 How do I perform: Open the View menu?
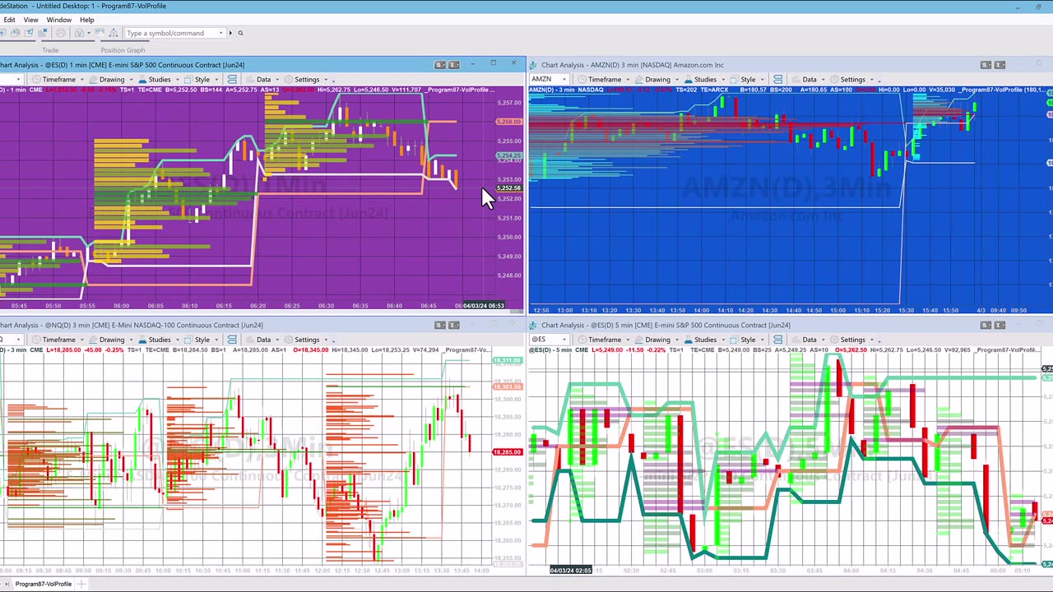[30, 20]
